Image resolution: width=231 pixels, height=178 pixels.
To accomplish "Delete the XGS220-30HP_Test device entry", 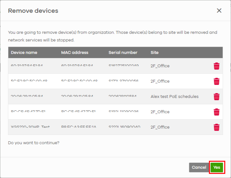I will (216, 127).
